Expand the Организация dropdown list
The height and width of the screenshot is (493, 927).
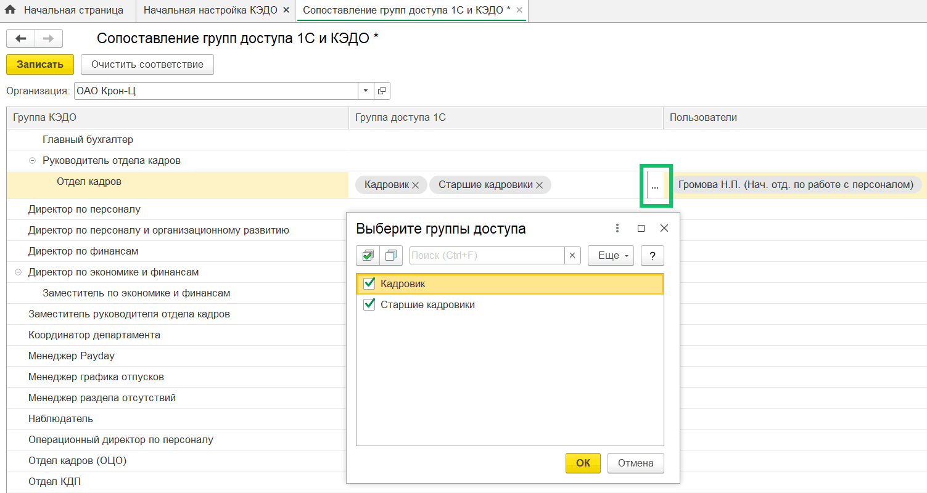tap(366, 91)
